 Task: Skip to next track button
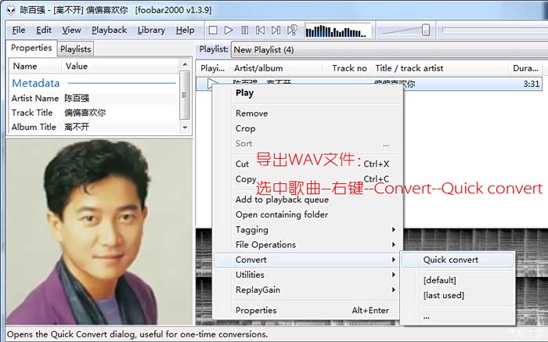tap(276, 31)
